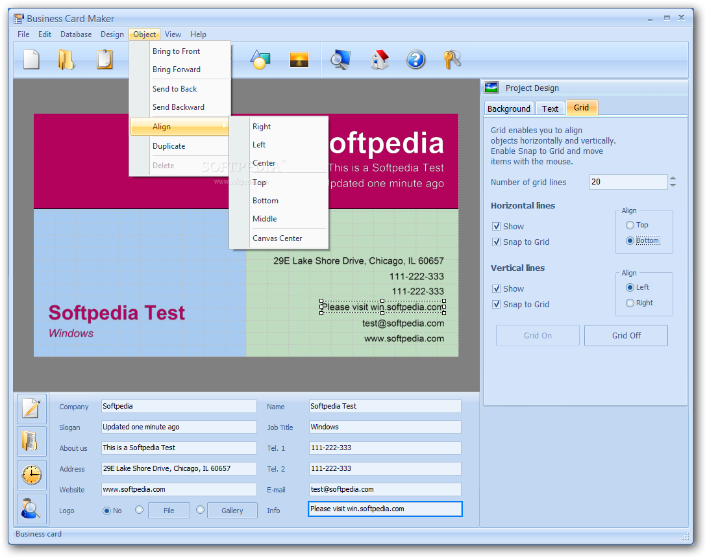707x558 pixels.
Task: Toggle Snap to Grid under Horizontal lines
Action: (497, 242)
